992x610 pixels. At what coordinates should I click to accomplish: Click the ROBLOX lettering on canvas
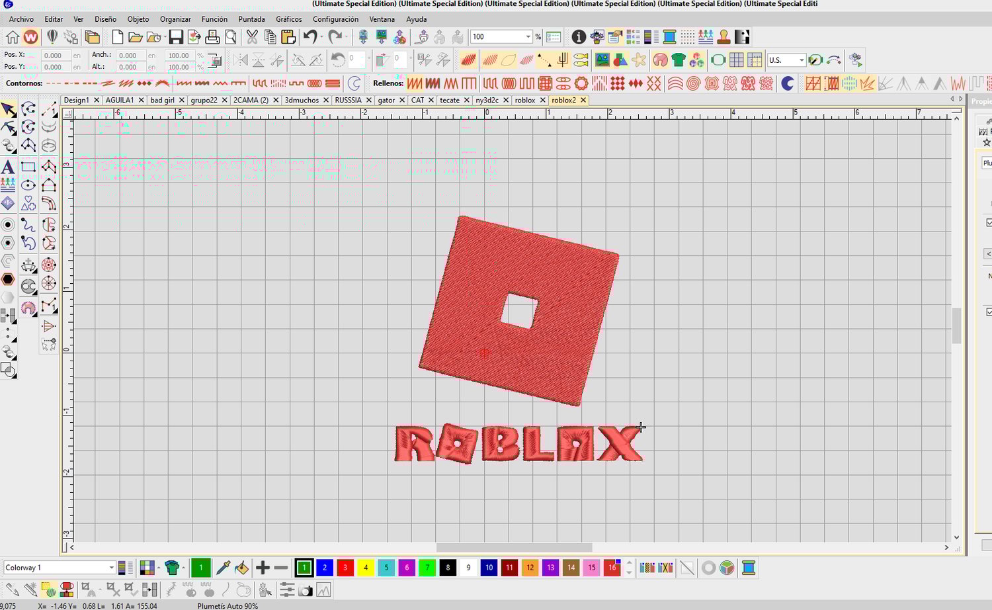(x=518, y=443)
